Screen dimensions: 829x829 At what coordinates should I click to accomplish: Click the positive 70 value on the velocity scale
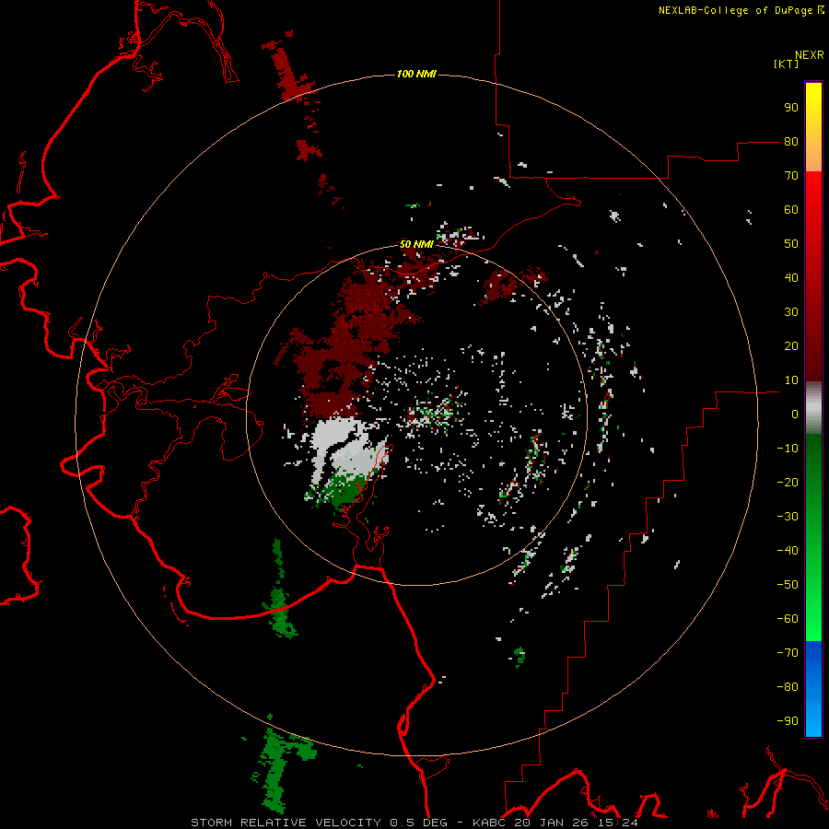tap(791, 176)
